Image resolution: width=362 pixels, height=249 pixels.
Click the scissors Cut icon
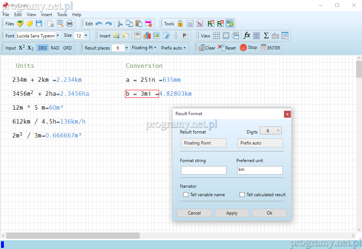[x=119, y=23]
